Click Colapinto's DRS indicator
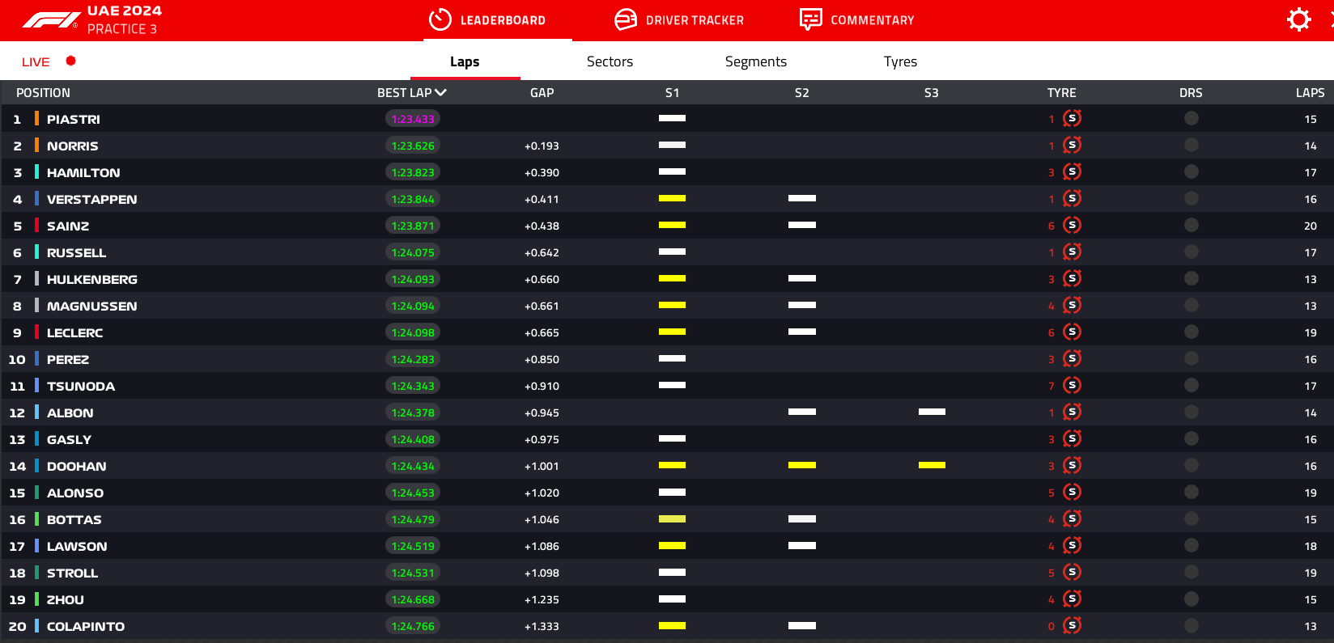The height and width of the screenshot is (643, 1334). pos(1191,625)
